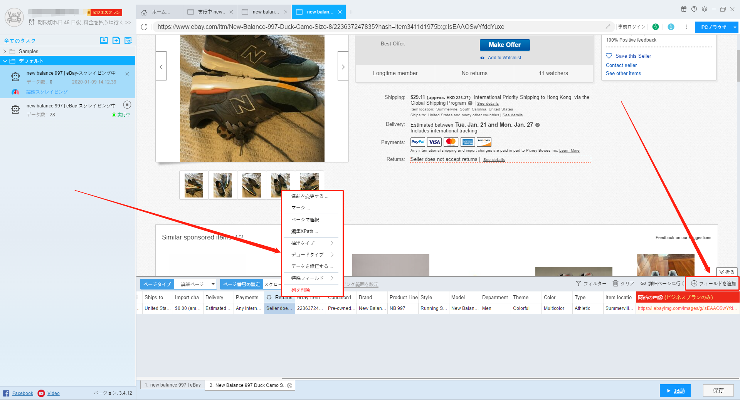Open the settings gear icon
Image resolution: width=740 pixels, height=400 pixels.
[x=705, y=9]
